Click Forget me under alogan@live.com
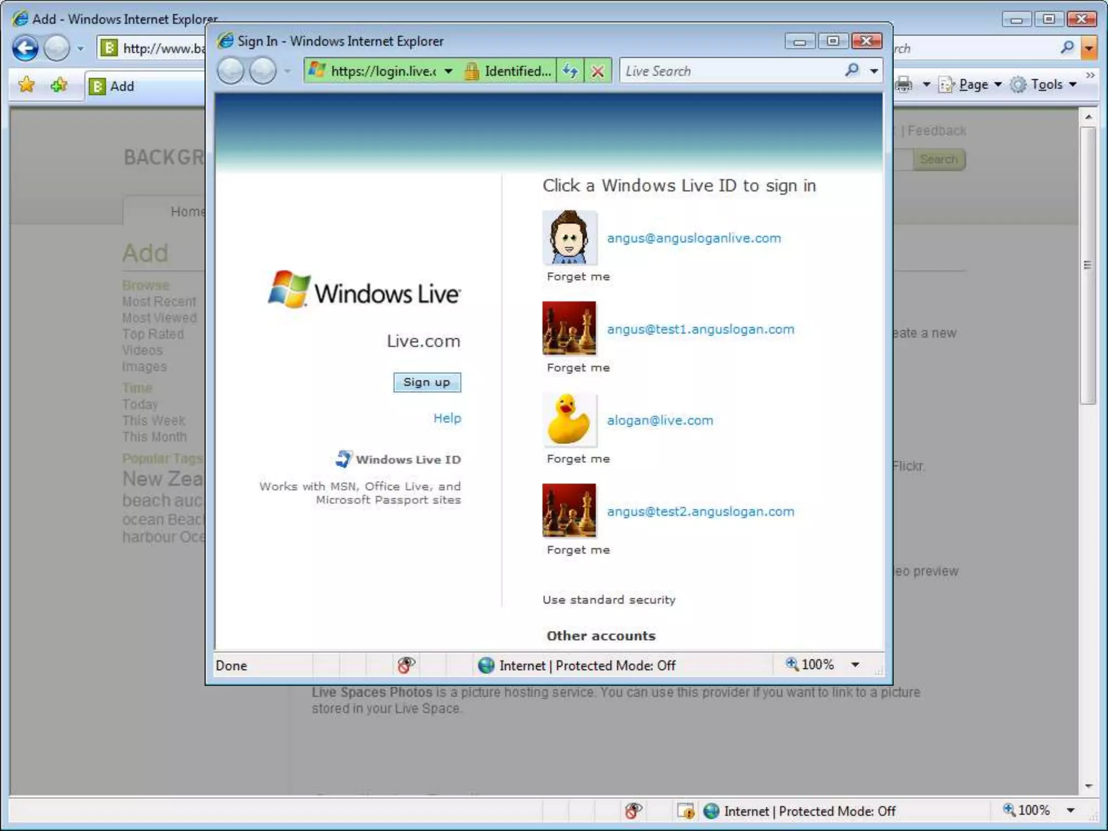Screen dimensions: 1108x831 [578, 459]
